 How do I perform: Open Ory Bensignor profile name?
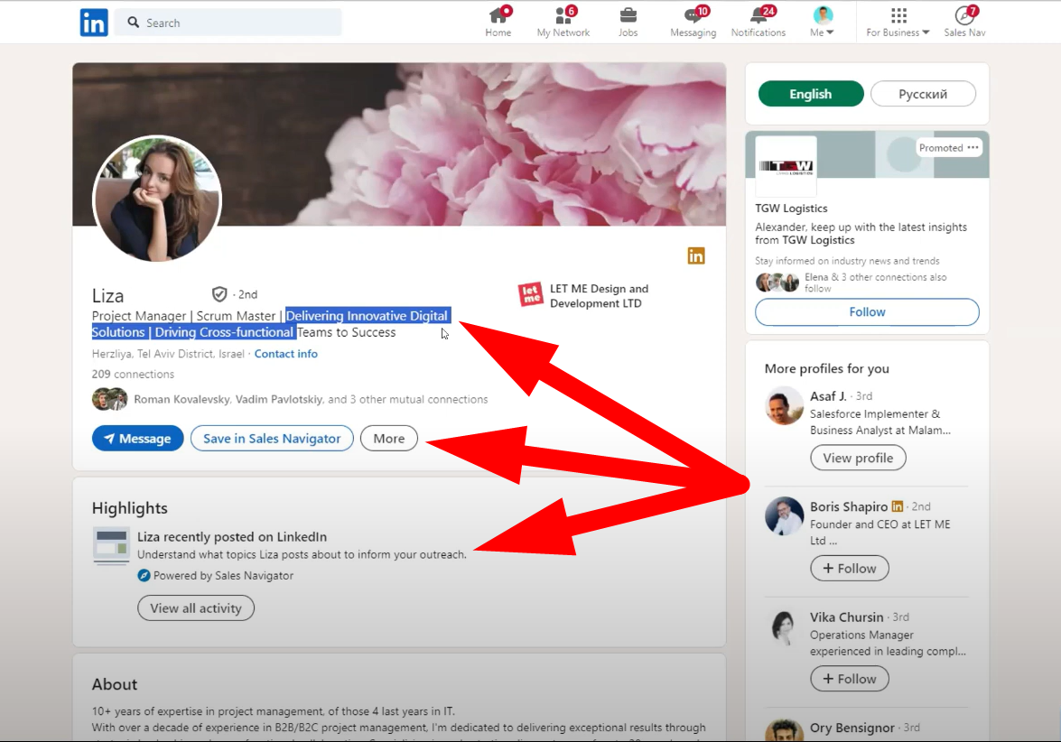[852, 728]
